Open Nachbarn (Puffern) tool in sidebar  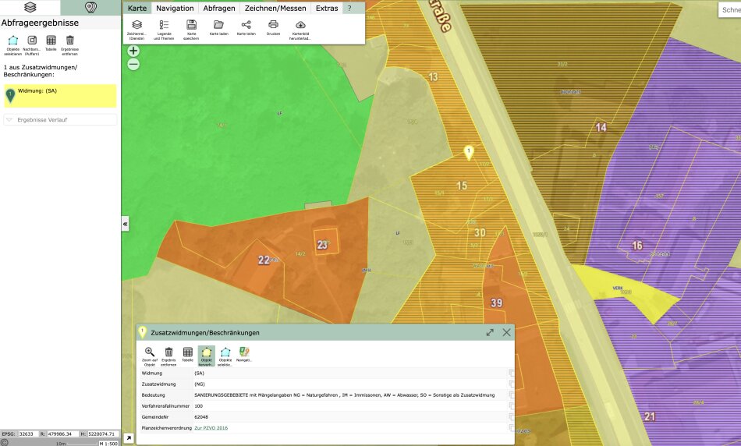click(32, 44)
